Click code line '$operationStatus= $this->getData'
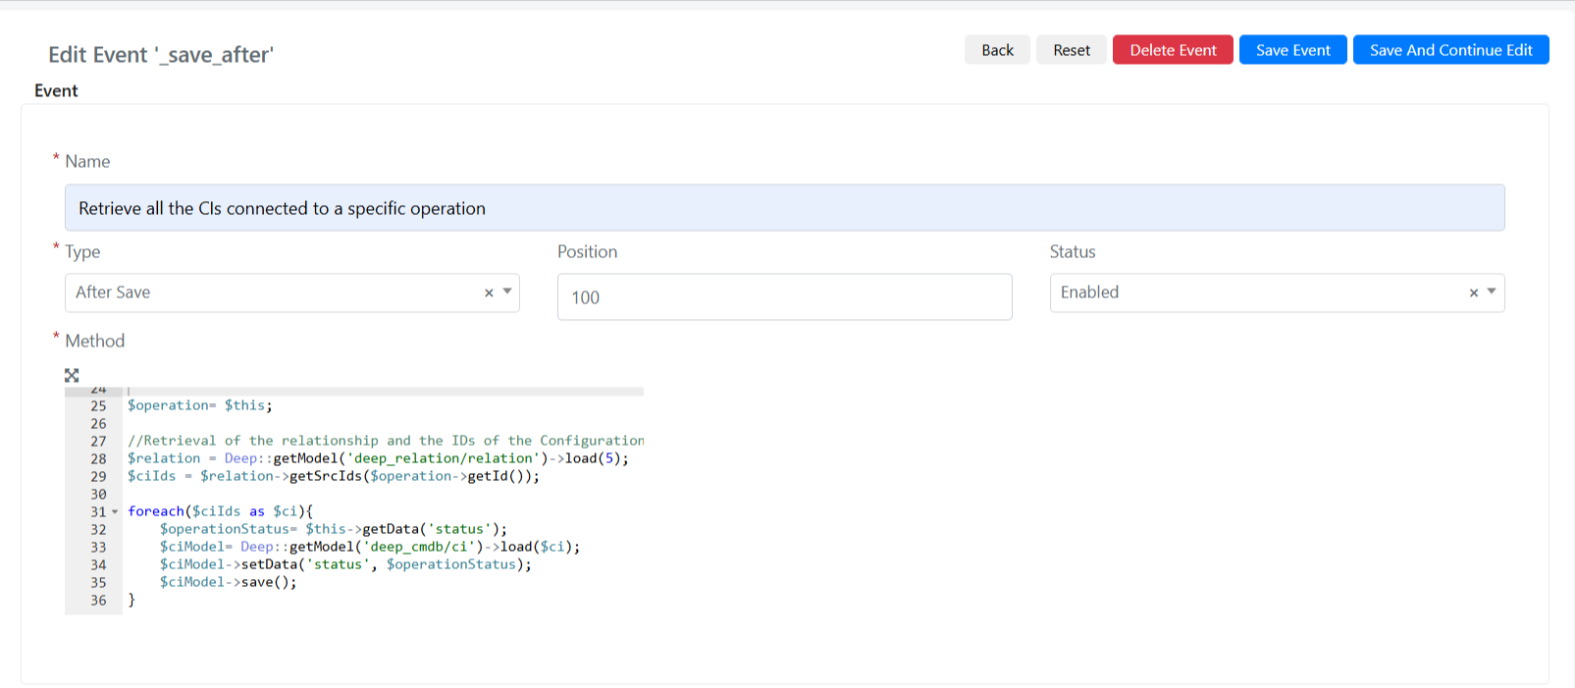This screenshot has width=1575, height=688. (x=334, y=529)
